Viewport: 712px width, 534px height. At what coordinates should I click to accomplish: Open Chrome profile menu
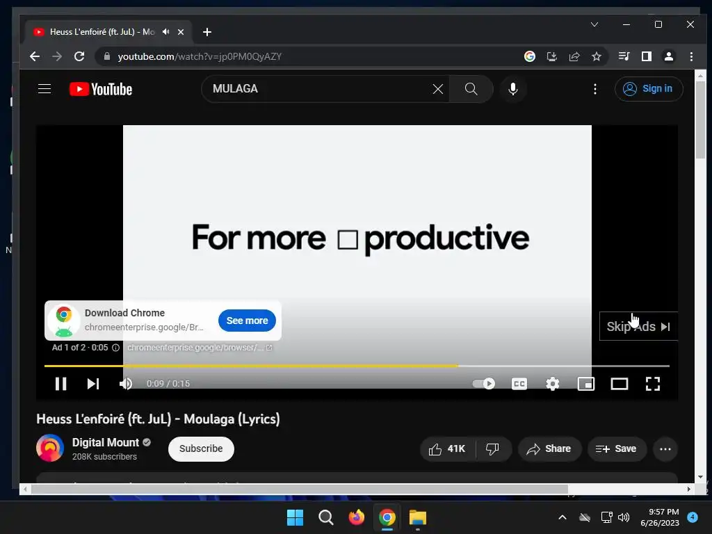[668, 56]
